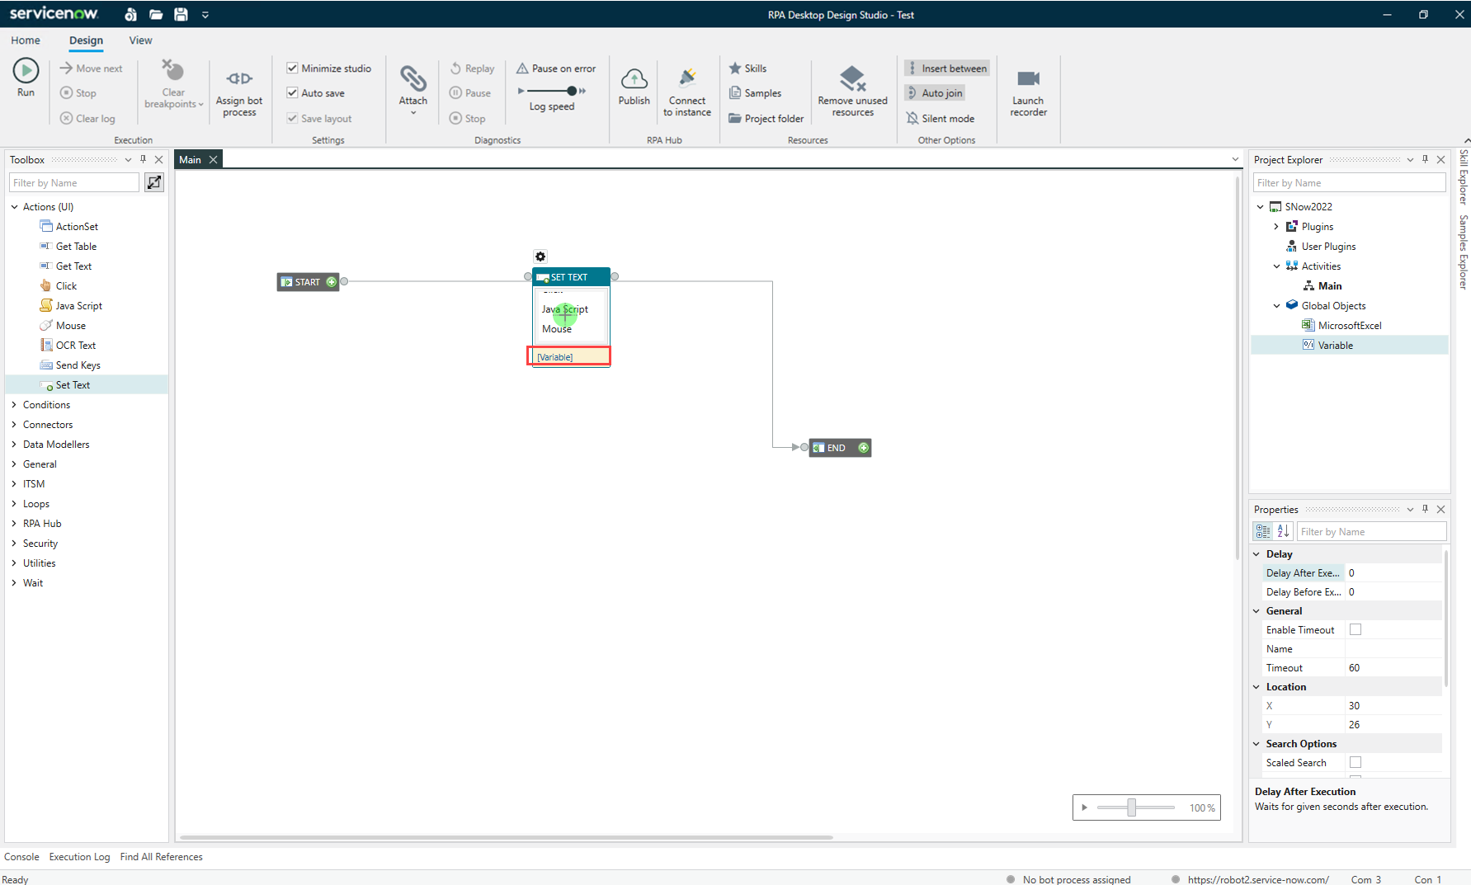This screenshot has height=885, width=1471.
Task: Select the Variable global object
Action: [1335, 346]
